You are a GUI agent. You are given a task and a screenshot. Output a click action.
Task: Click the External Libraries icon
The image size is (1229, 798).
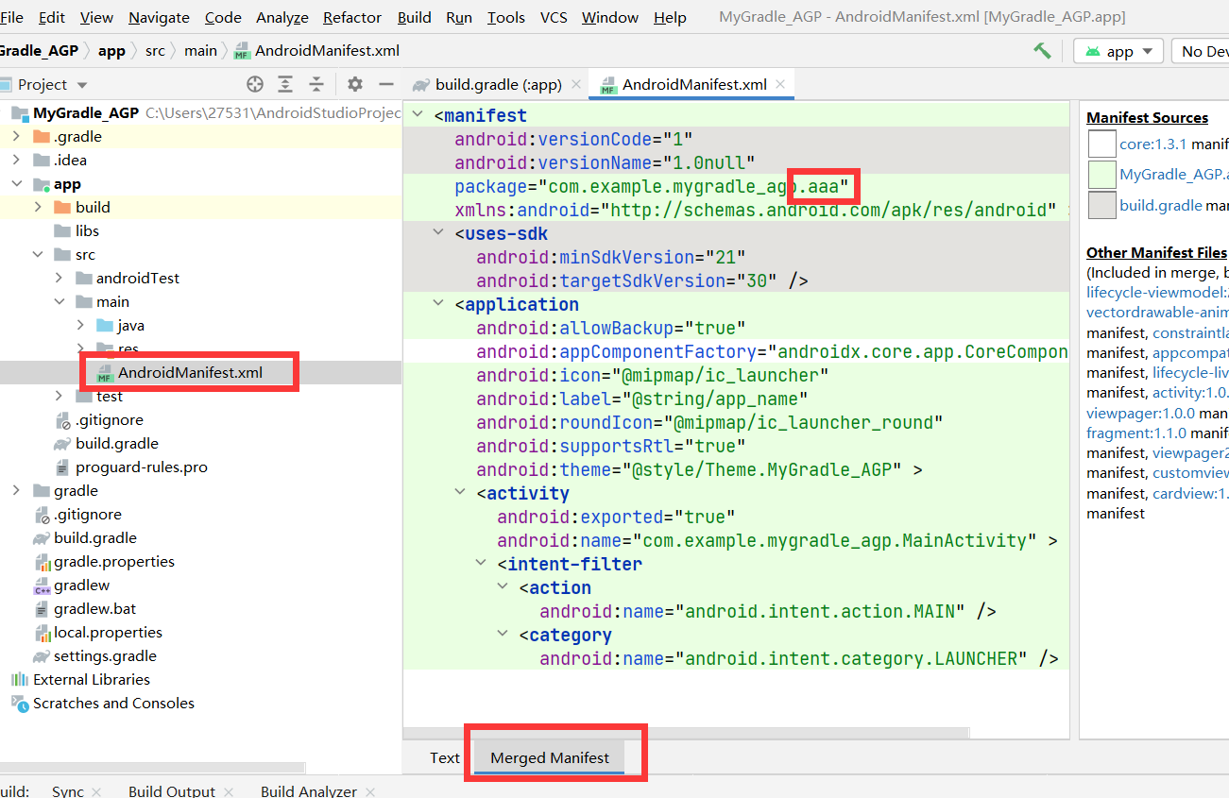(x=19, y=679)
